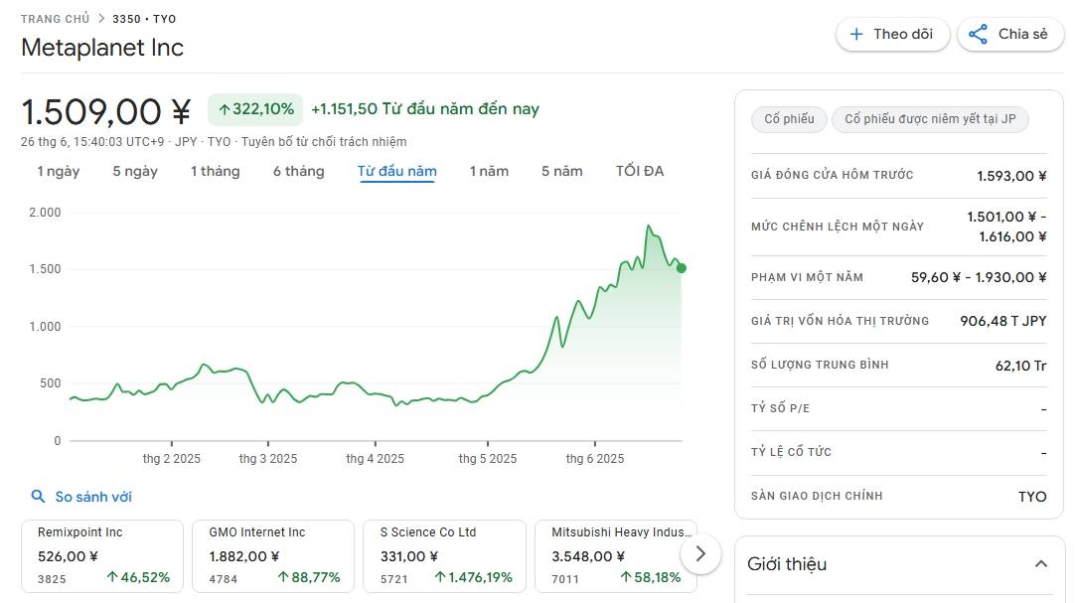
Task: Click the Metaplanet Inc heading
Action: (x=102, y=48)
